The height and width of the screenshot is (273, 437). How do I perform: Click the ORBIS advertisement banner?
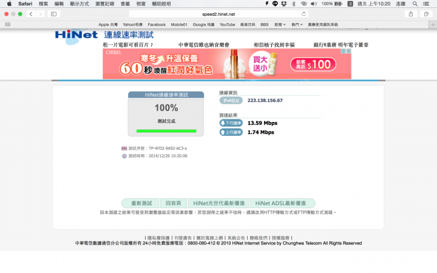coord(227,64)
